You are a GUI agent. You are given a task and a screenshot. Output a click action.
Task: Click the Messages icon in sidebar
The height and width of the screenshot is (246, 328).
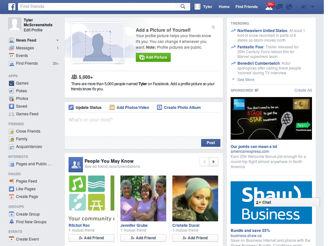click(11, 48)
